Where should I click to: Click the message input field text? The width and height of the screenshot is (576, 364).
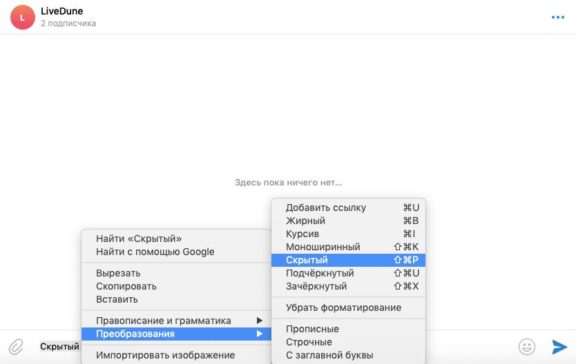point(59,346)
